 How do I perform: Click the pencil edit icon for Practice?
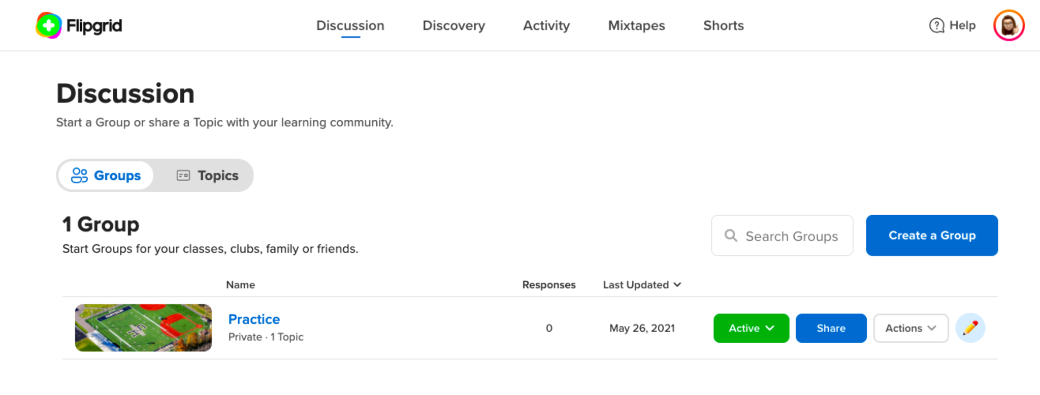coord(970,328)
